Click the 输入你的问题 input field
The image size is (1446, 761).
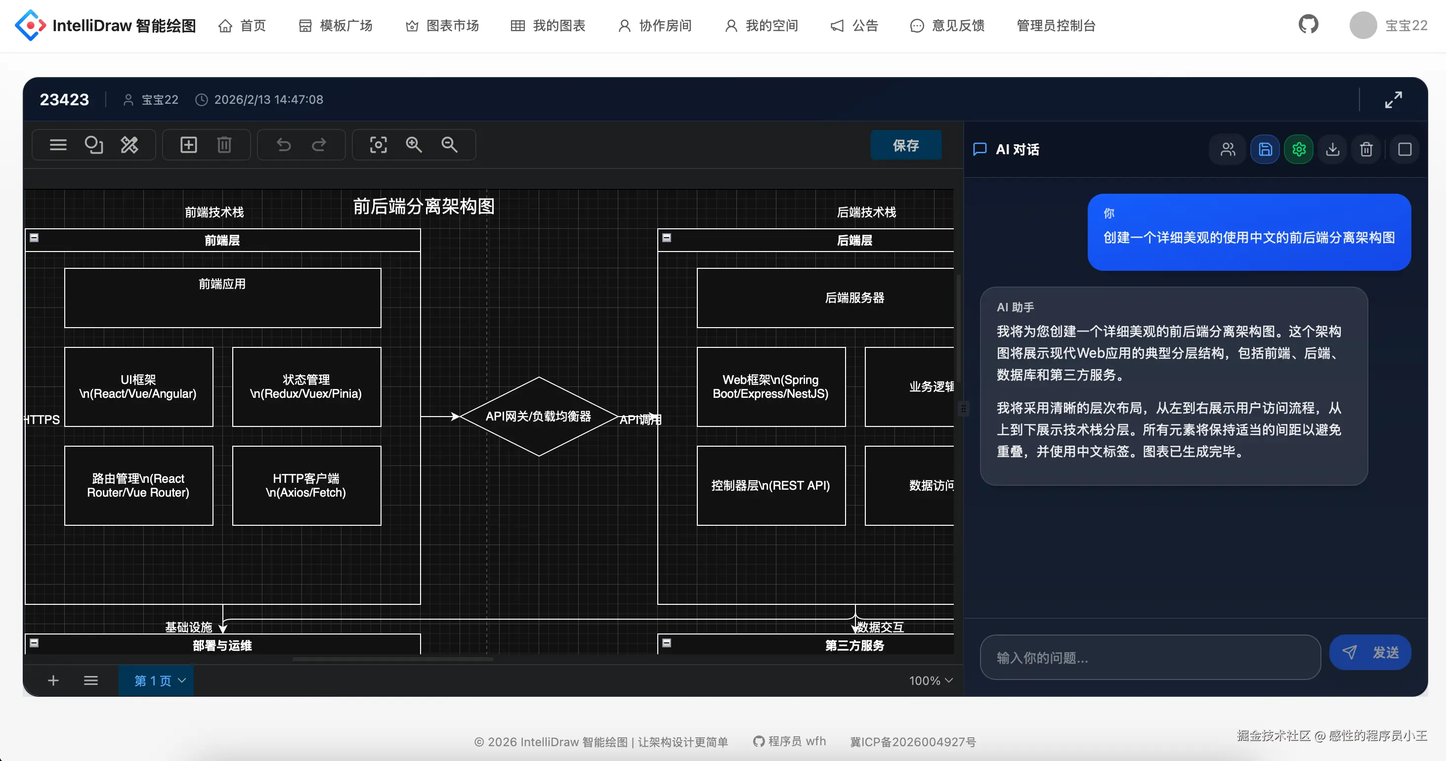1149,657
